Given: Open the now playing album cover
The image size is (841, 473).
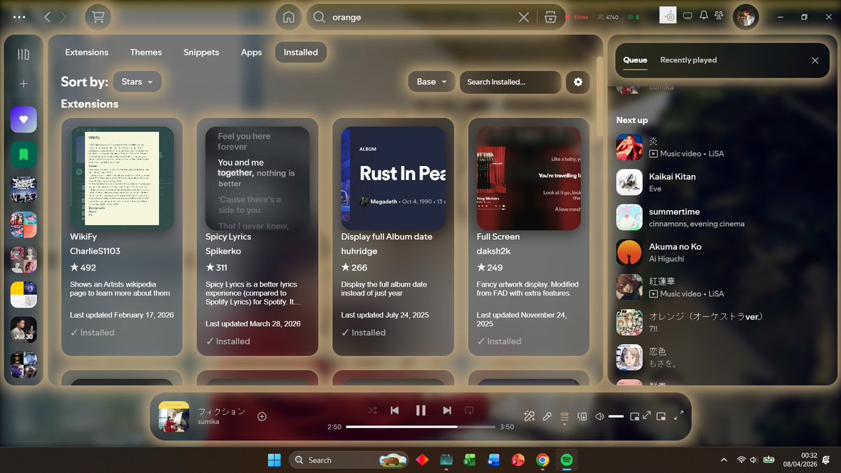Looking at the screenshot, I should pyautogui.click(x=174, y=416).
